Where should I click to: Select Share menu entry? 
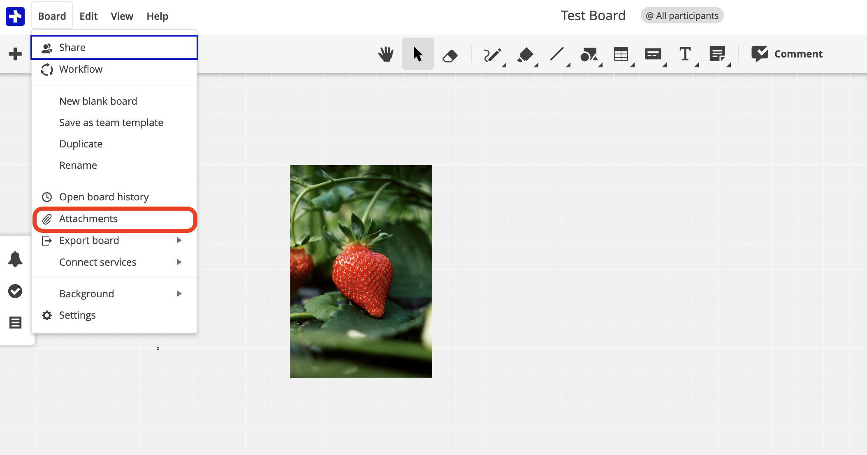click(114, 48)
